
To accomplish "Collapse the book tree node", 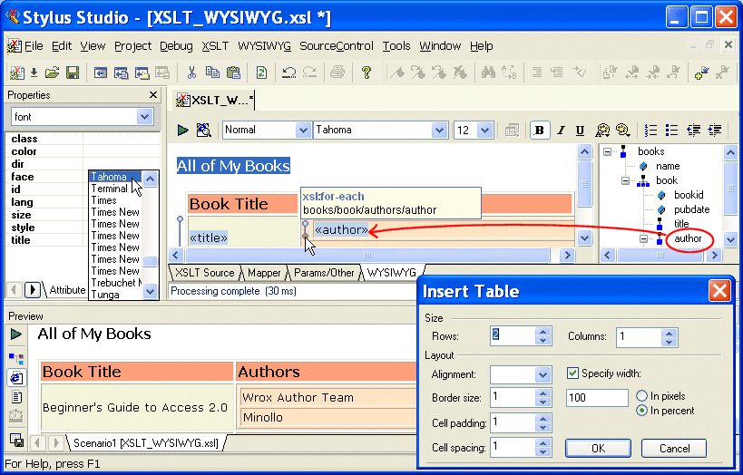I will click(x=625, y=181).
